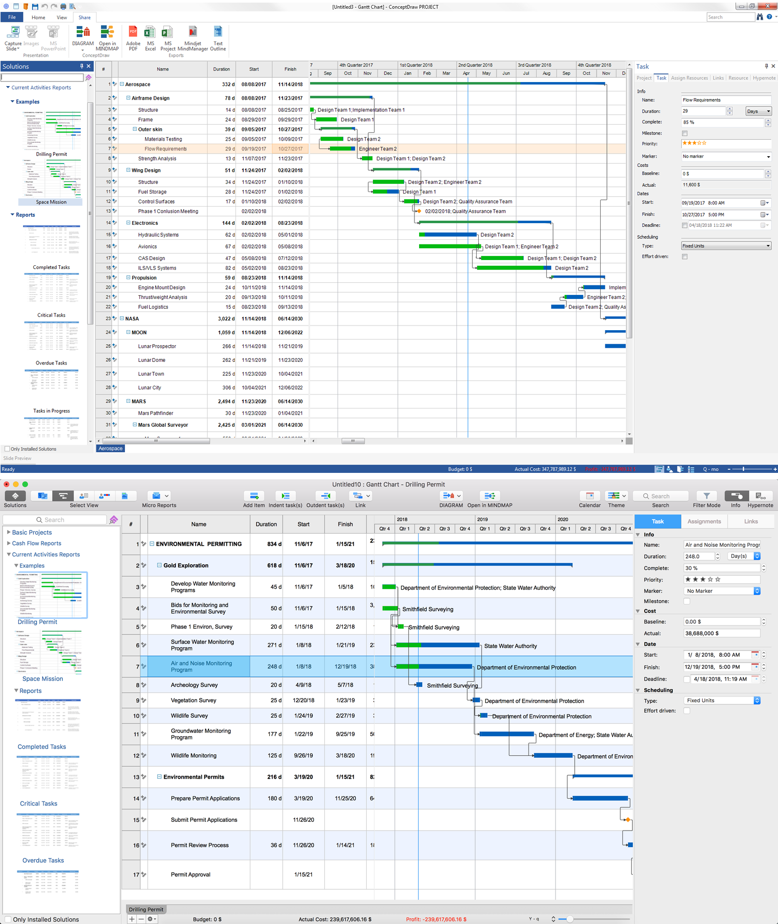The width and height of the screenshot is (778, 924).
Task: Click the Aerospace sheet tab
Action: coord(110,449)
